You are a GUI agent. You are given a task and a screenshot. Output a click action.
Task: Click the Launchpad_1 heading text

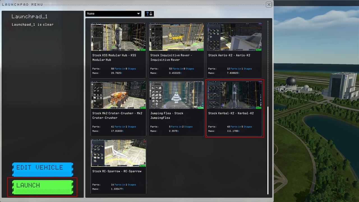point(29,17)
